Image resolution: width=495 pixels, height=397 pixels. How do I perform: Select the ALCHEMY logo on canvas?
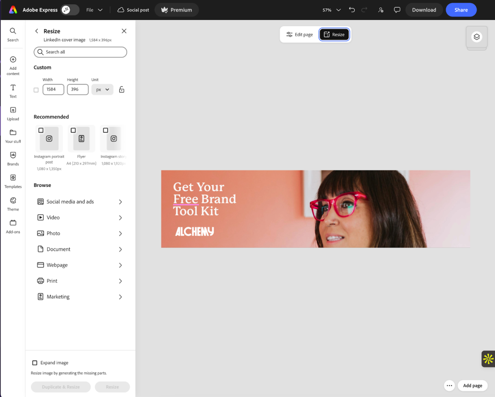click(x=194, y=231)
